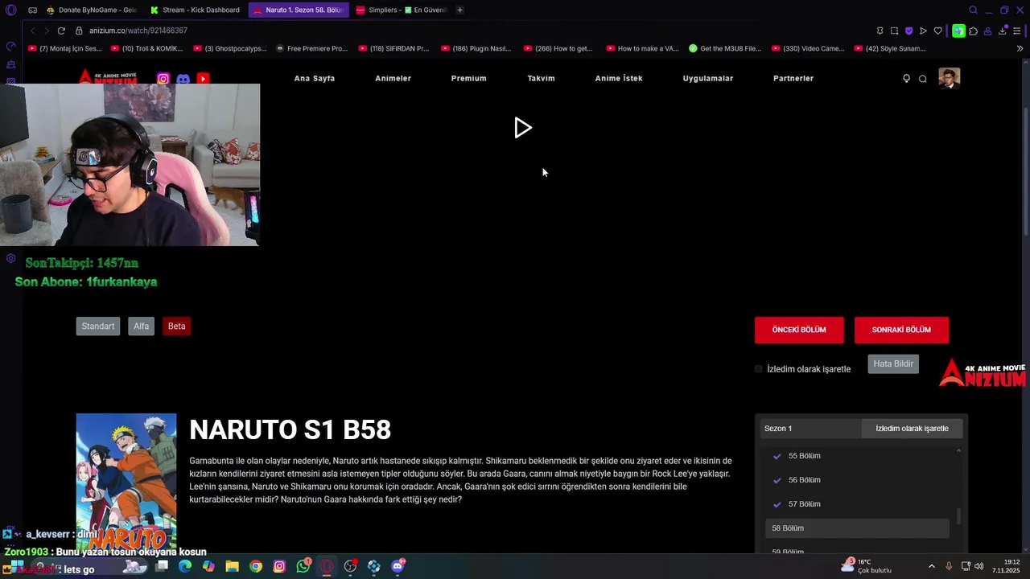Go to ÖNCEKİ BÖLÜM
The width and height of the screenshot is (1030, 579).
tap(799, 330)
